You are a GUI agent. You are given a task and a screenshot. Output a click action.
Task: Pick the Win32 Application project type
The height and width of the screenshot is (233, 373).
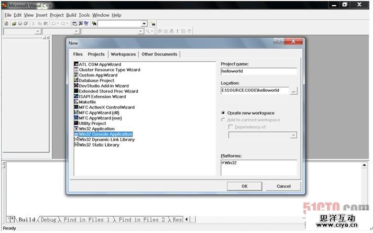pyautogui.click(x=96, y=129)
